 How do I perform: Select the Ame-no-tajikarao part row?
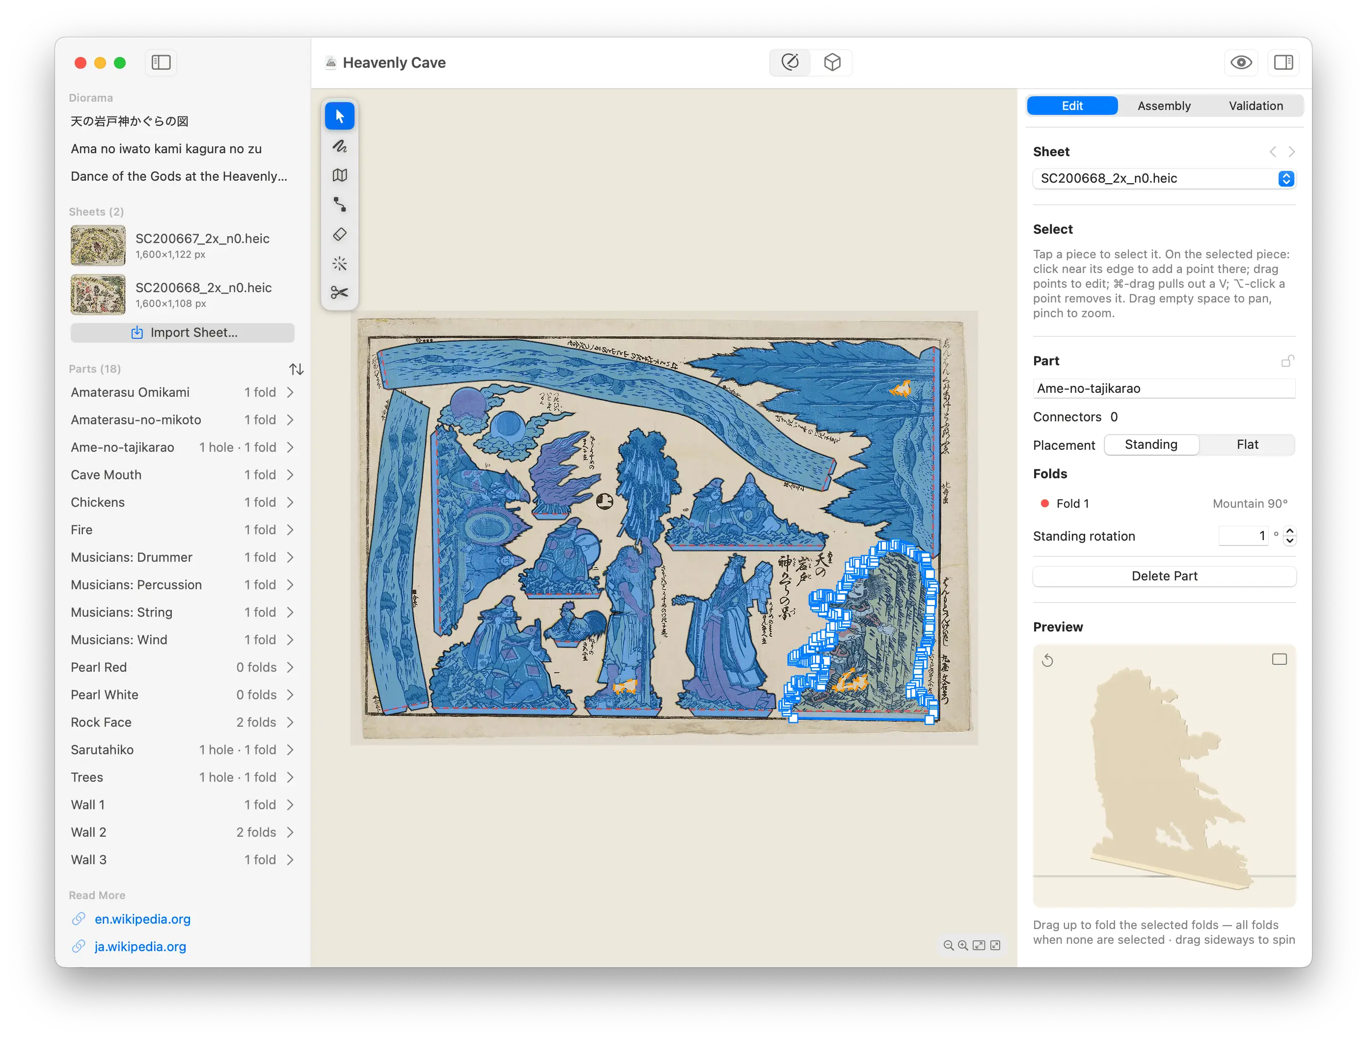coord(183,447)
